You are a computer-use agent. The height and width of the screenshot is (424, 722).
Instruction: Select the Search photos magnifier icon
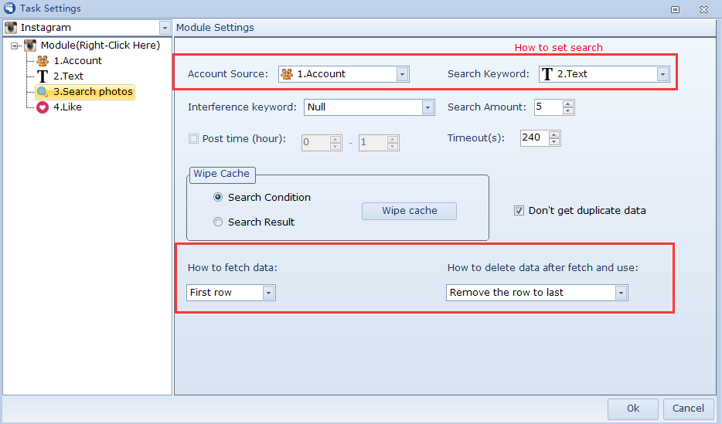click(43, 92)
